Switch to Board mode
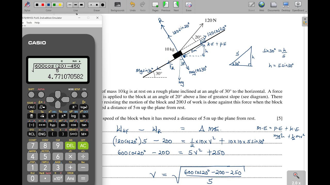This screenshot has height=185, width=330. [x=251, y=6]
